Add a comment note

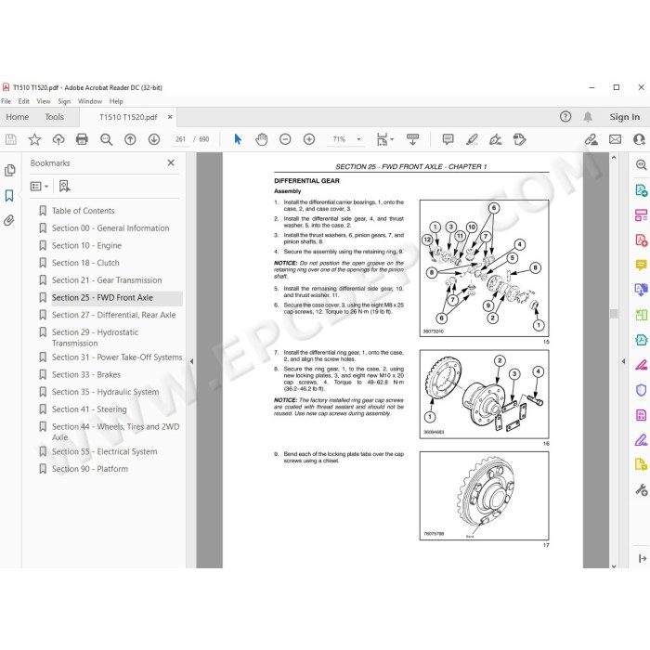click(x=448, y=139)
